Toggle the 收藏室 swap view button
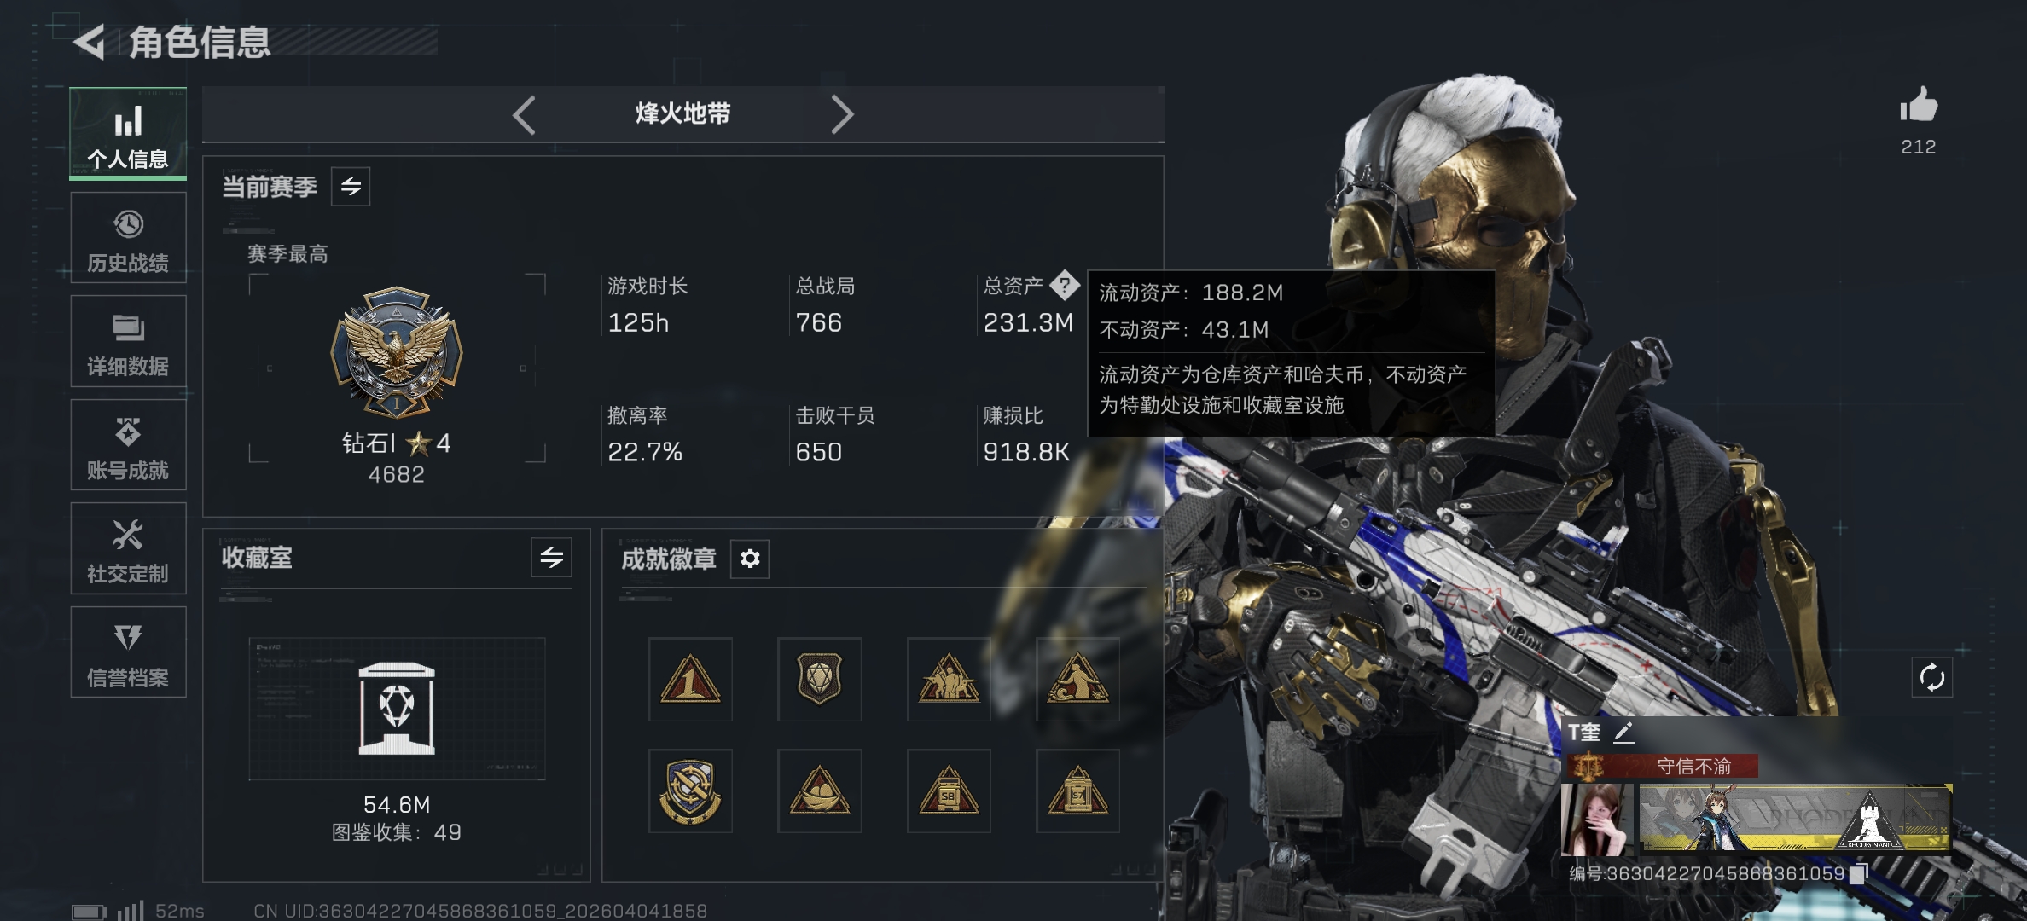This screenshot has width=2027, height=921. pos(551,558)
